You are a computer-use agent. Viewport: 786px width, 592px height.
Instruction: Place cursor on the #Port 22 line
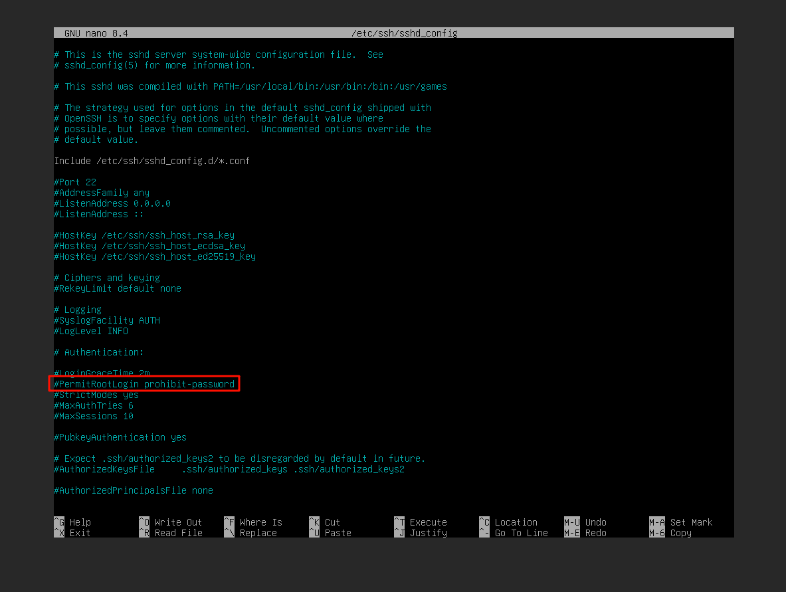pos(75,182)
